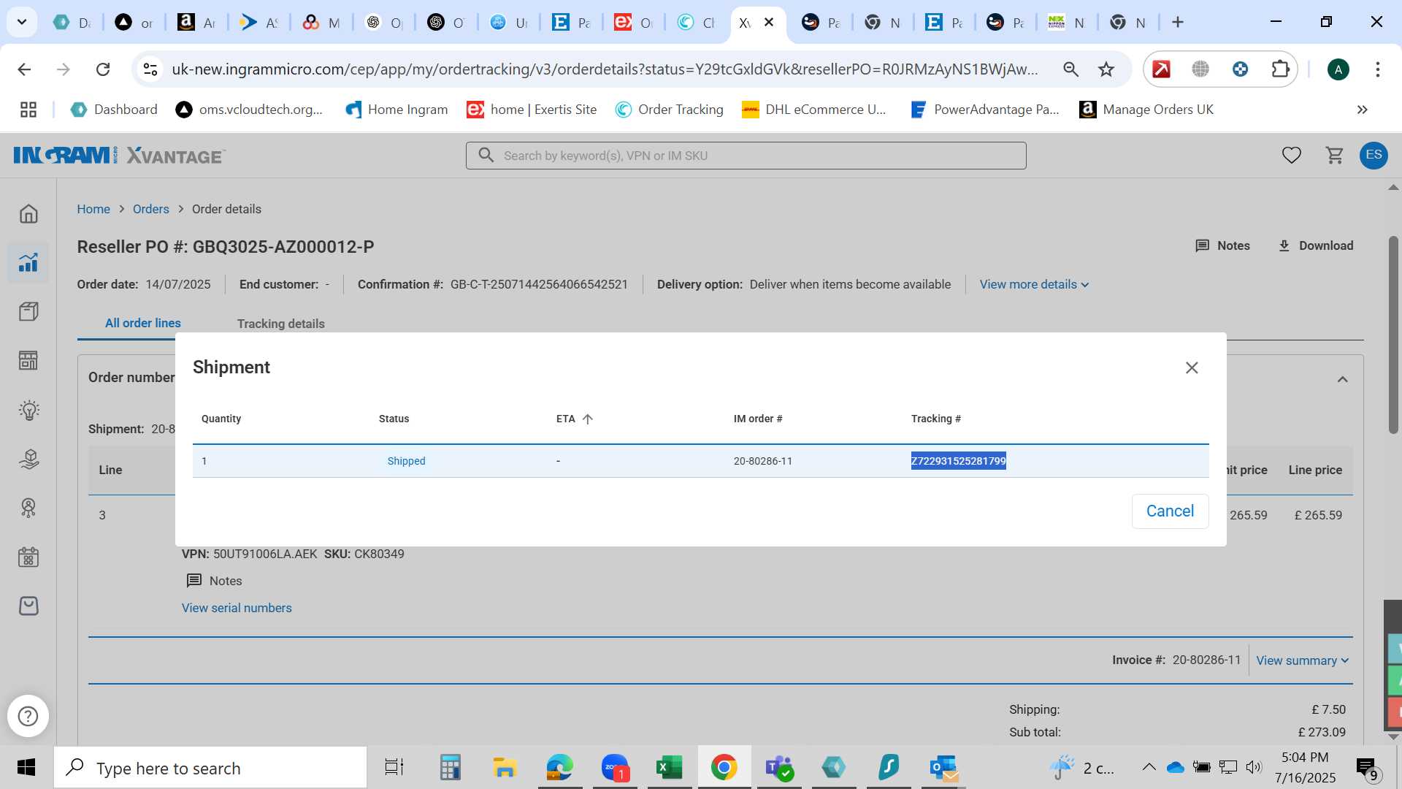1402x789 pixels.
Task: Open Microsoft Teams from the taskbar
Action: pyautogui.click(x=778, y=768)
